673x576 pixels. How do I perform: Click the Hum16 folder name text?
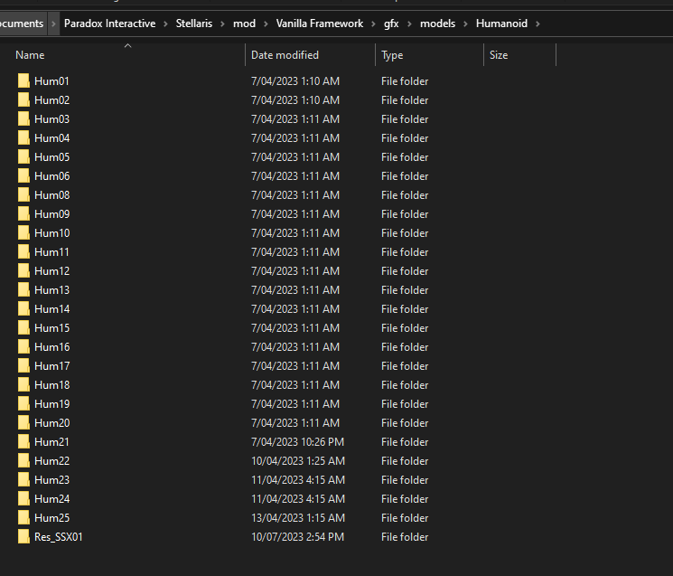click(51, 346)
